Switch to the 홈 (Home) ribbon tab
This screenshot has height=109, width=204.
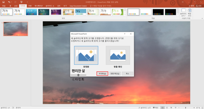(x=10, y=6)
